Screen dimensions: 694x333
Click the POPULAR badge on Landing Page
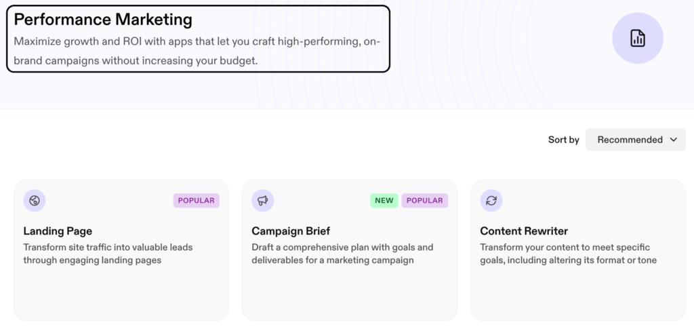coord(196,201)
